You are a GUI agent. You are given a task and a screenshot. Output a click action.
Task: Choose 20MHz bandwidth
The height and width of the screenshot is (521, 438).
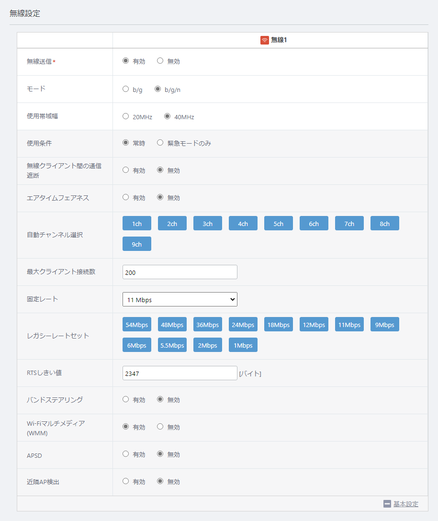click(125, 116)
